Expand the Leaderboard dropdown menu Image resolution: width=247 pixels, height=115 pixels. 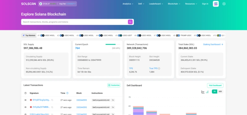[x=156, y=4]
